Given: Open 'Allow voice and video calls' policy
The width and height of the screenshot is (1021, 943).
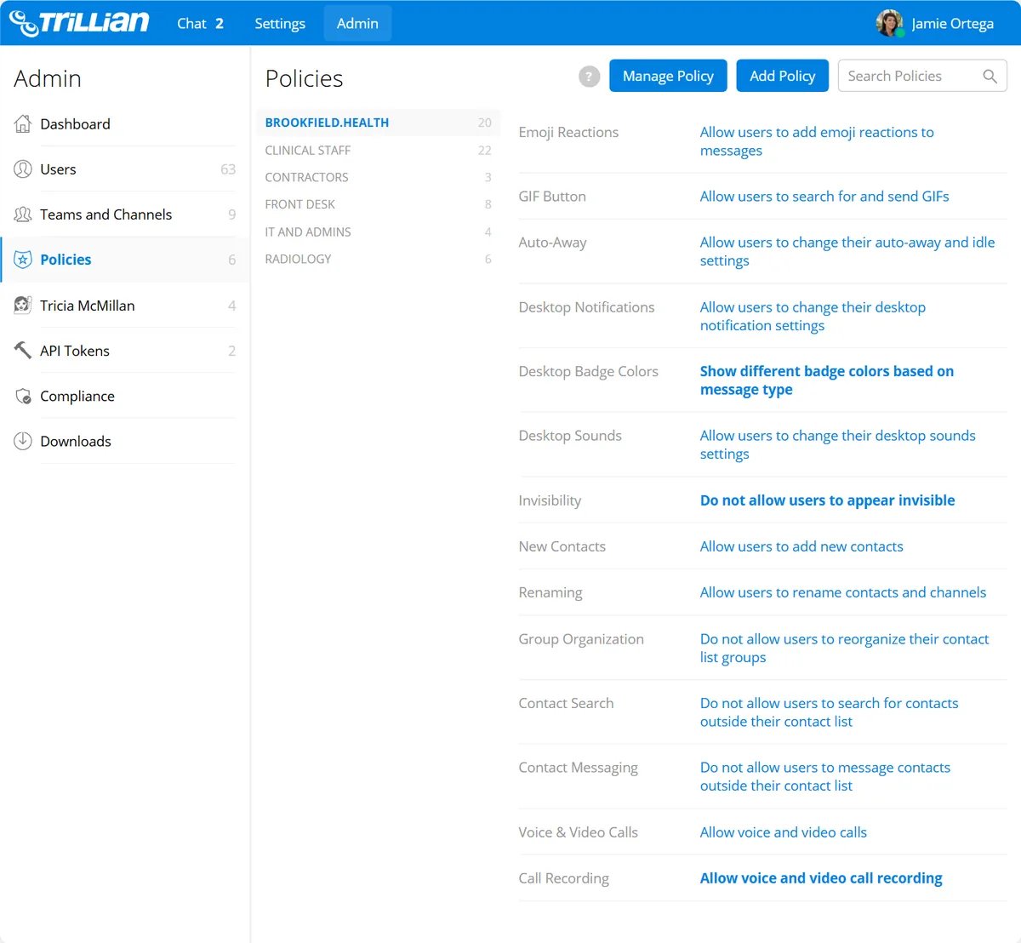Looking at the screenshot, I should [784, 832].
